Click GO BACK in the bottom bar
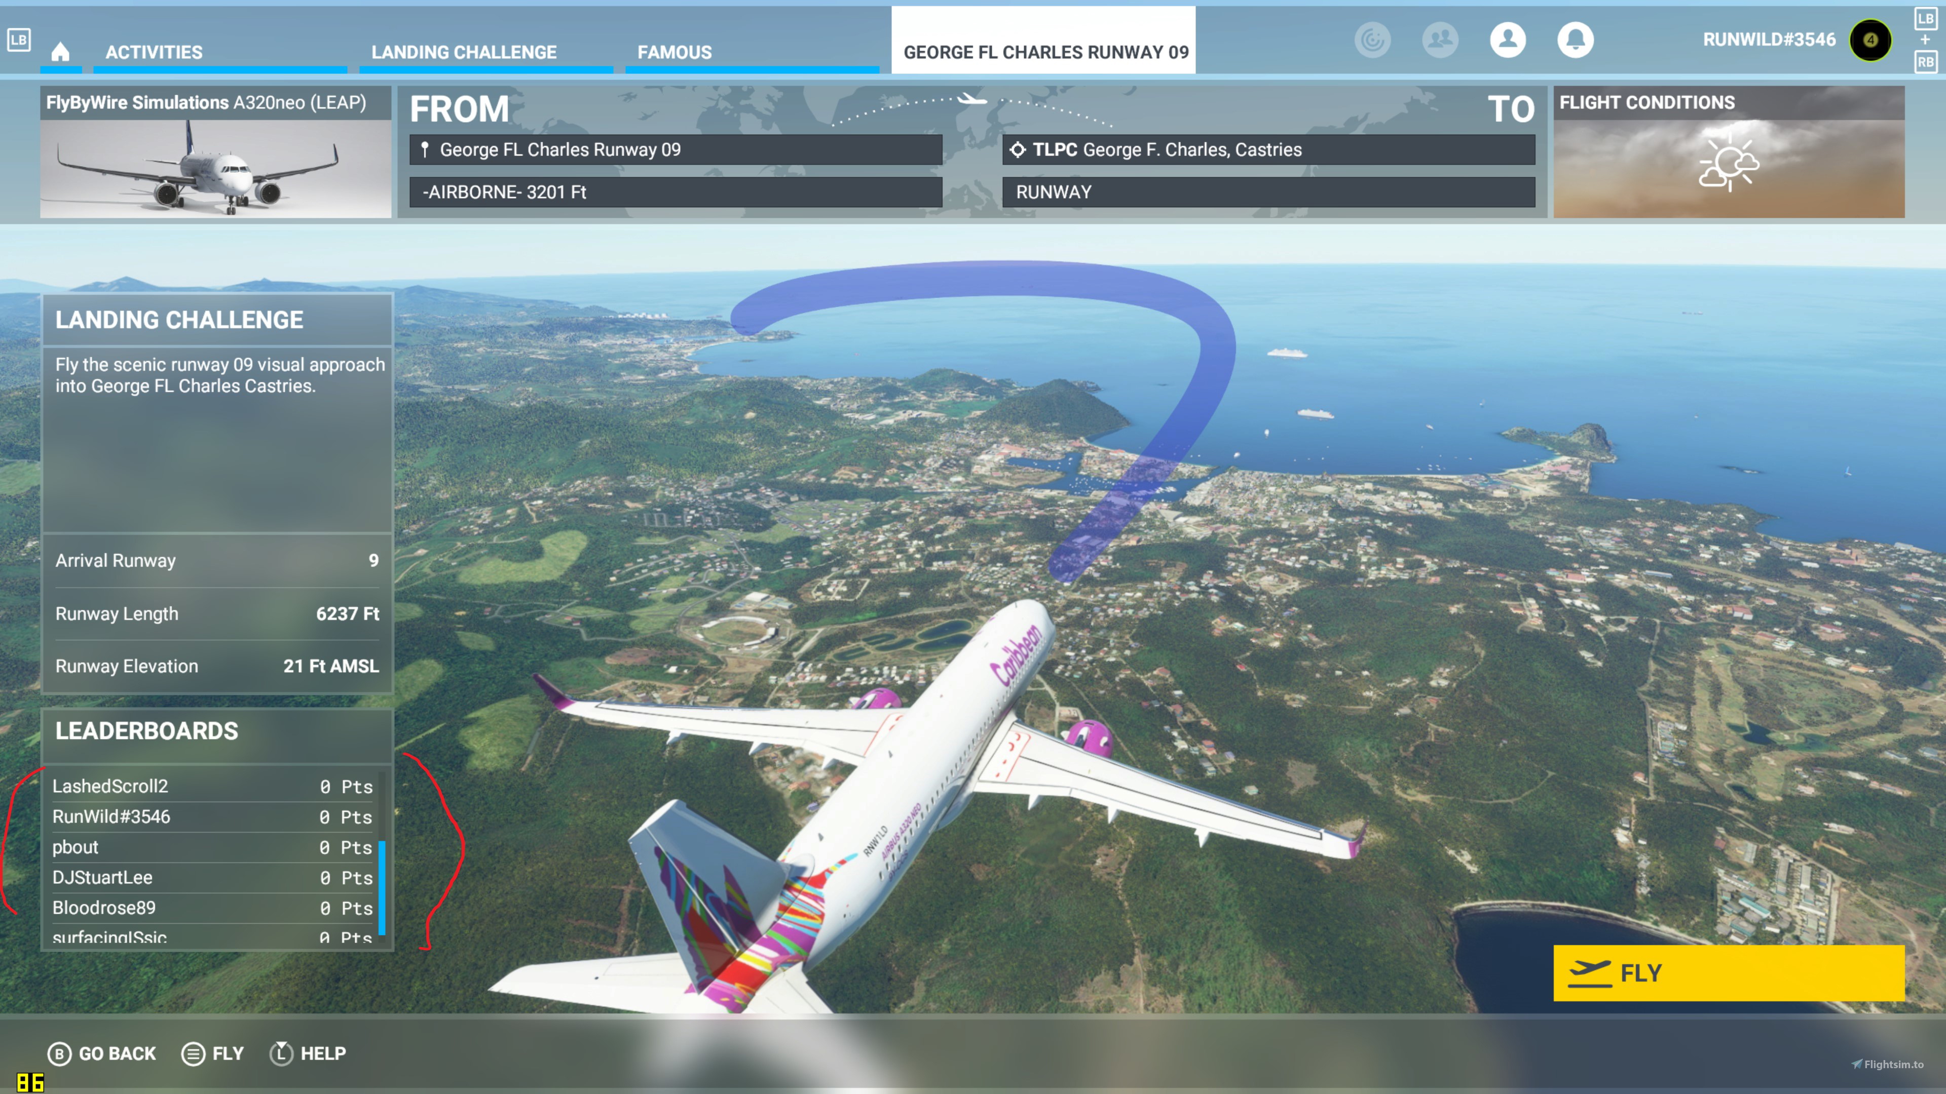Viewport: 1946px width, 1094px height. (117, 1053)
